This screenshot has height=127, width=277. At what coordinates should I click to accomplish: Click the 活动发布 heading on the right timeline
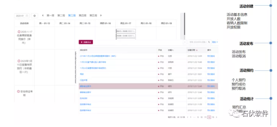coord(246,44)
